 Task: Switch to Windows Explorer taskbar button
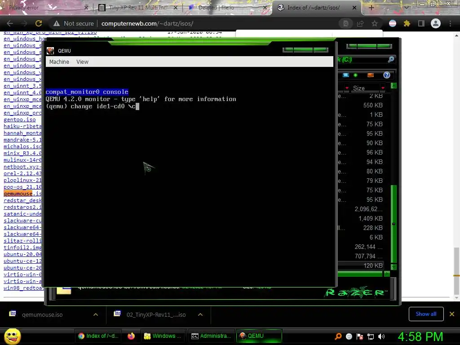click(164, 336)
